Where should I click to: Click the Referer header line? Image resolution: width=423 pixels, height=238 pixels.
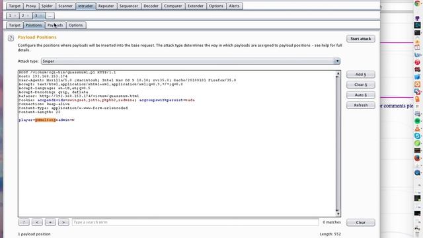click(x=79, y=96)
